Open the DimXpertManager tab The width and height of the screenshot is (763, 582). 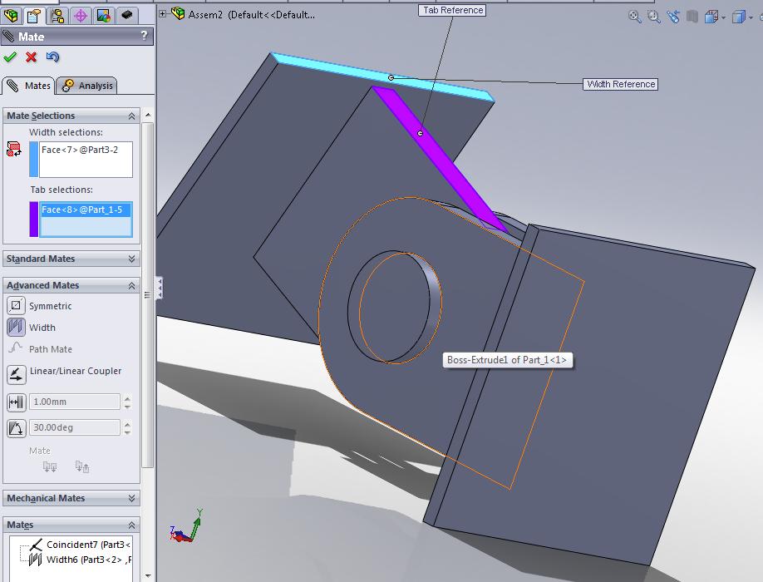click(x=81, y=16)
